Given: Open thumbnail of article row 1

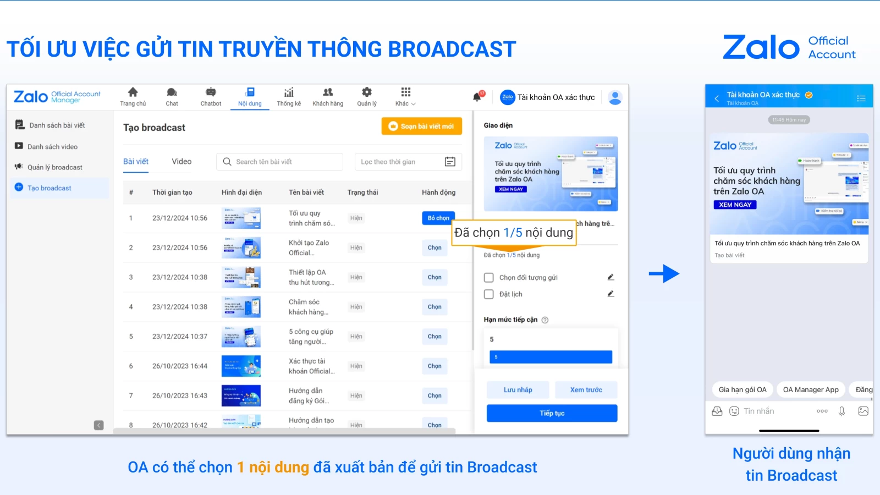Looking at the screenshot, I should tap(241, 218).
